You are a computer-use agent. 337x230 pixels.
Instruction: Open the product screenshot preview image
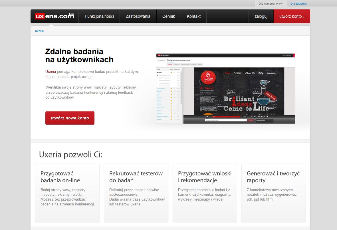(225, 88)
